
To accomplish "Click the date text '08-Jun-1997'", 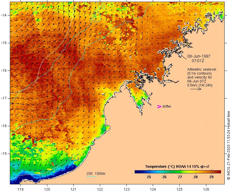I will (199, 56).
